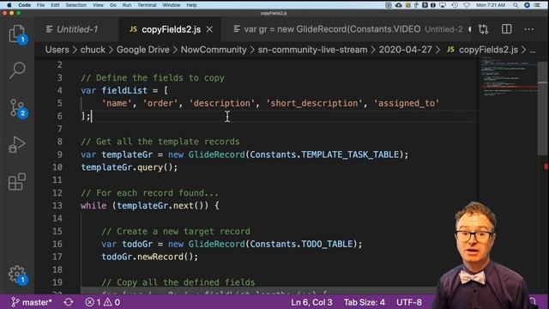Click UTF-8 encoding status entry
The width and height of the screenshot is (549, 309).
point(409,302)
